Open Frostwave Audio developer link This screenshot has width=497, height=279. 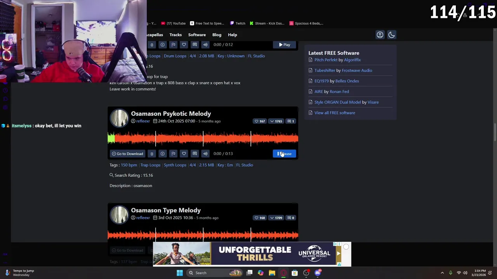tap(357, 71)
